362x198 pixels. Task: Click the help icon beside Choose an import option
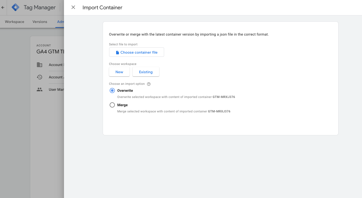pyautogui.click(x=149, y=84)
